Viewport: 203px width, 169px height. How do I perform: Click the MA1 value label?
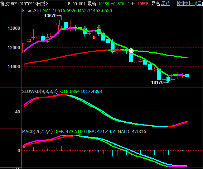click(x=59, y=11)
